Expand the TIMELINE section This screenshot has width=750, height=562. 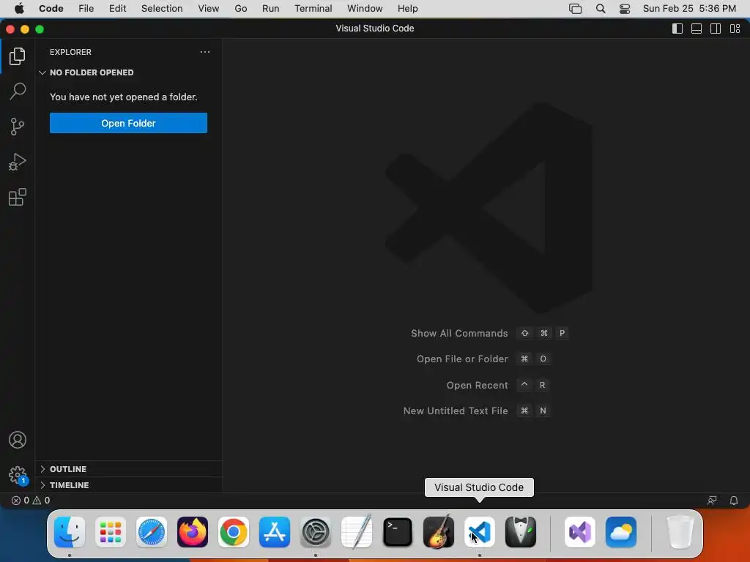[x=129, y=484]
